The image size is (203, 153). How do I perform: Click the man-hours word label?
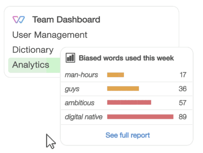coord(81,75)
